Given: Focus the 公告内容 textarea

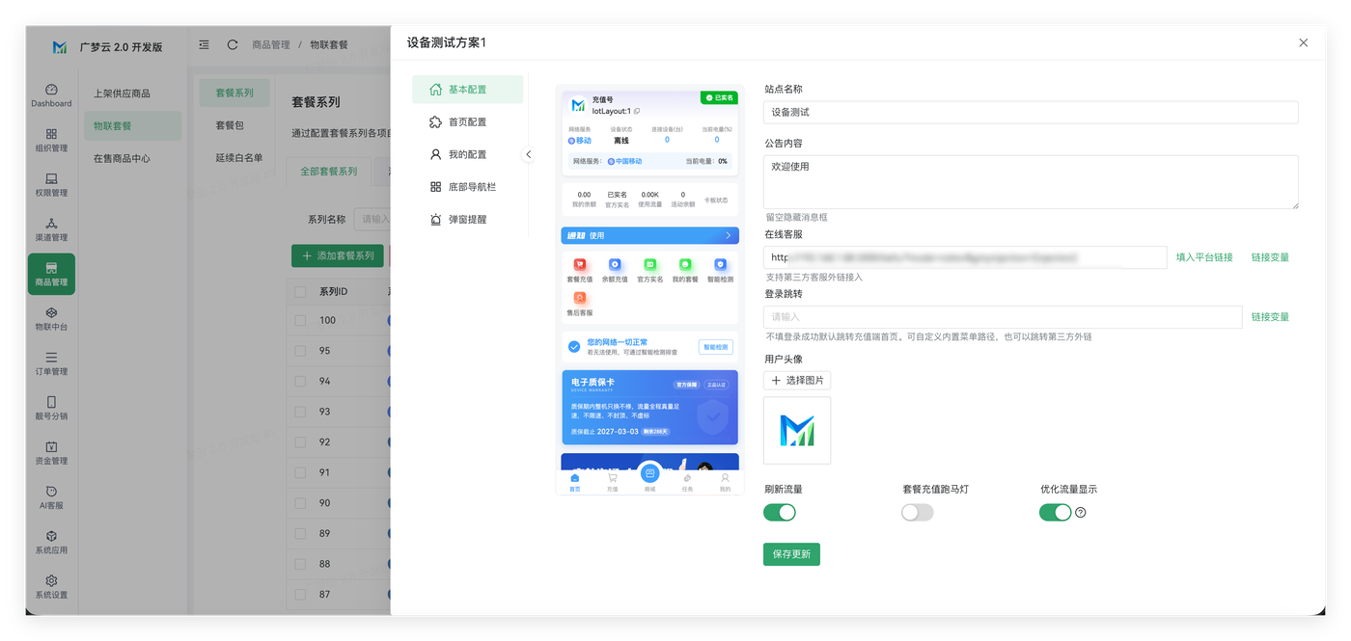Looking at the screenshot, I should tap(1031, 182).
